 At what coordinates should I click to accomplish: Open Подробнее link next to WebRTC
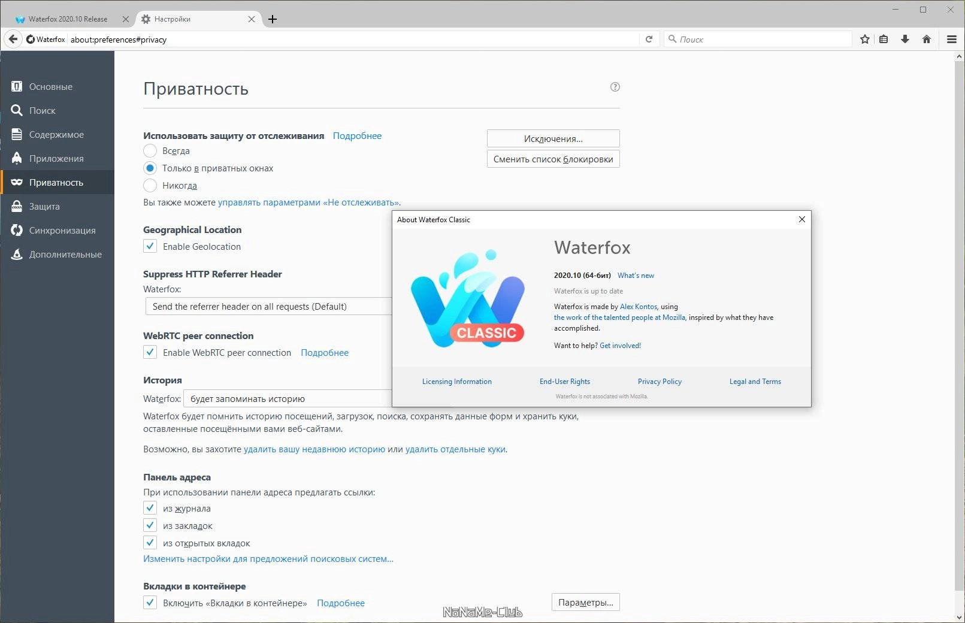[325, 352]
